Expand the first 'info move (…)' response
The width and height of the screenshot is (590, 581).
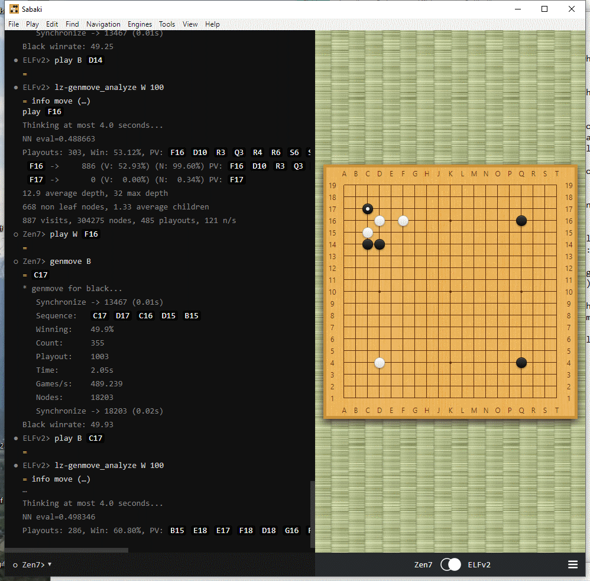click(60, 101)
